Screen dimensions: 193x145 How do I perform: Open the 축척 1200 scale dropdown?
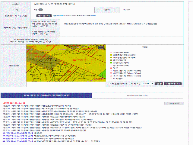(148, 84)
